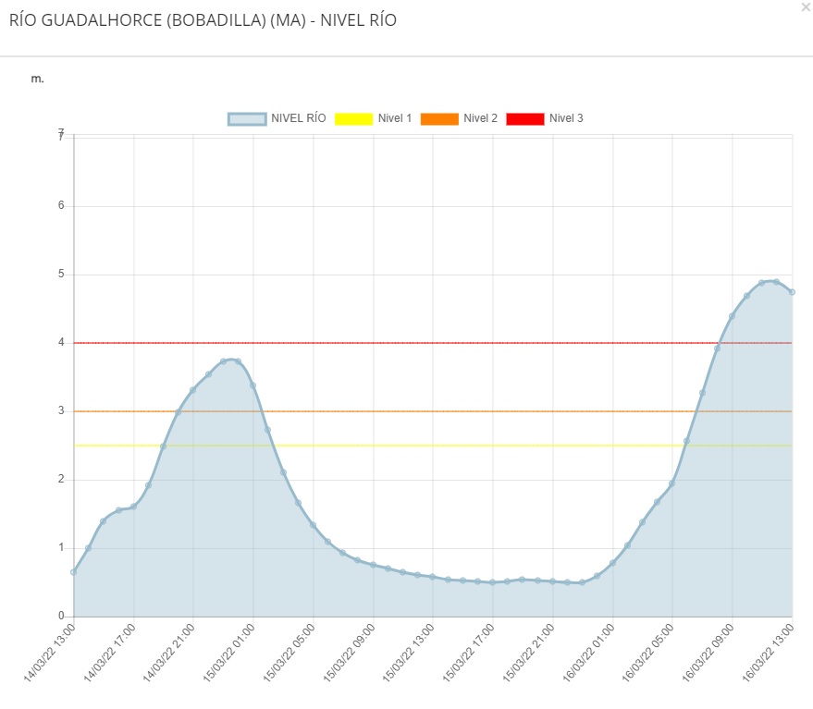Toggle the NIVEL RÍO legend swatch
The image size is (813, 709).
pyautogui.click(x=247, y=118)
